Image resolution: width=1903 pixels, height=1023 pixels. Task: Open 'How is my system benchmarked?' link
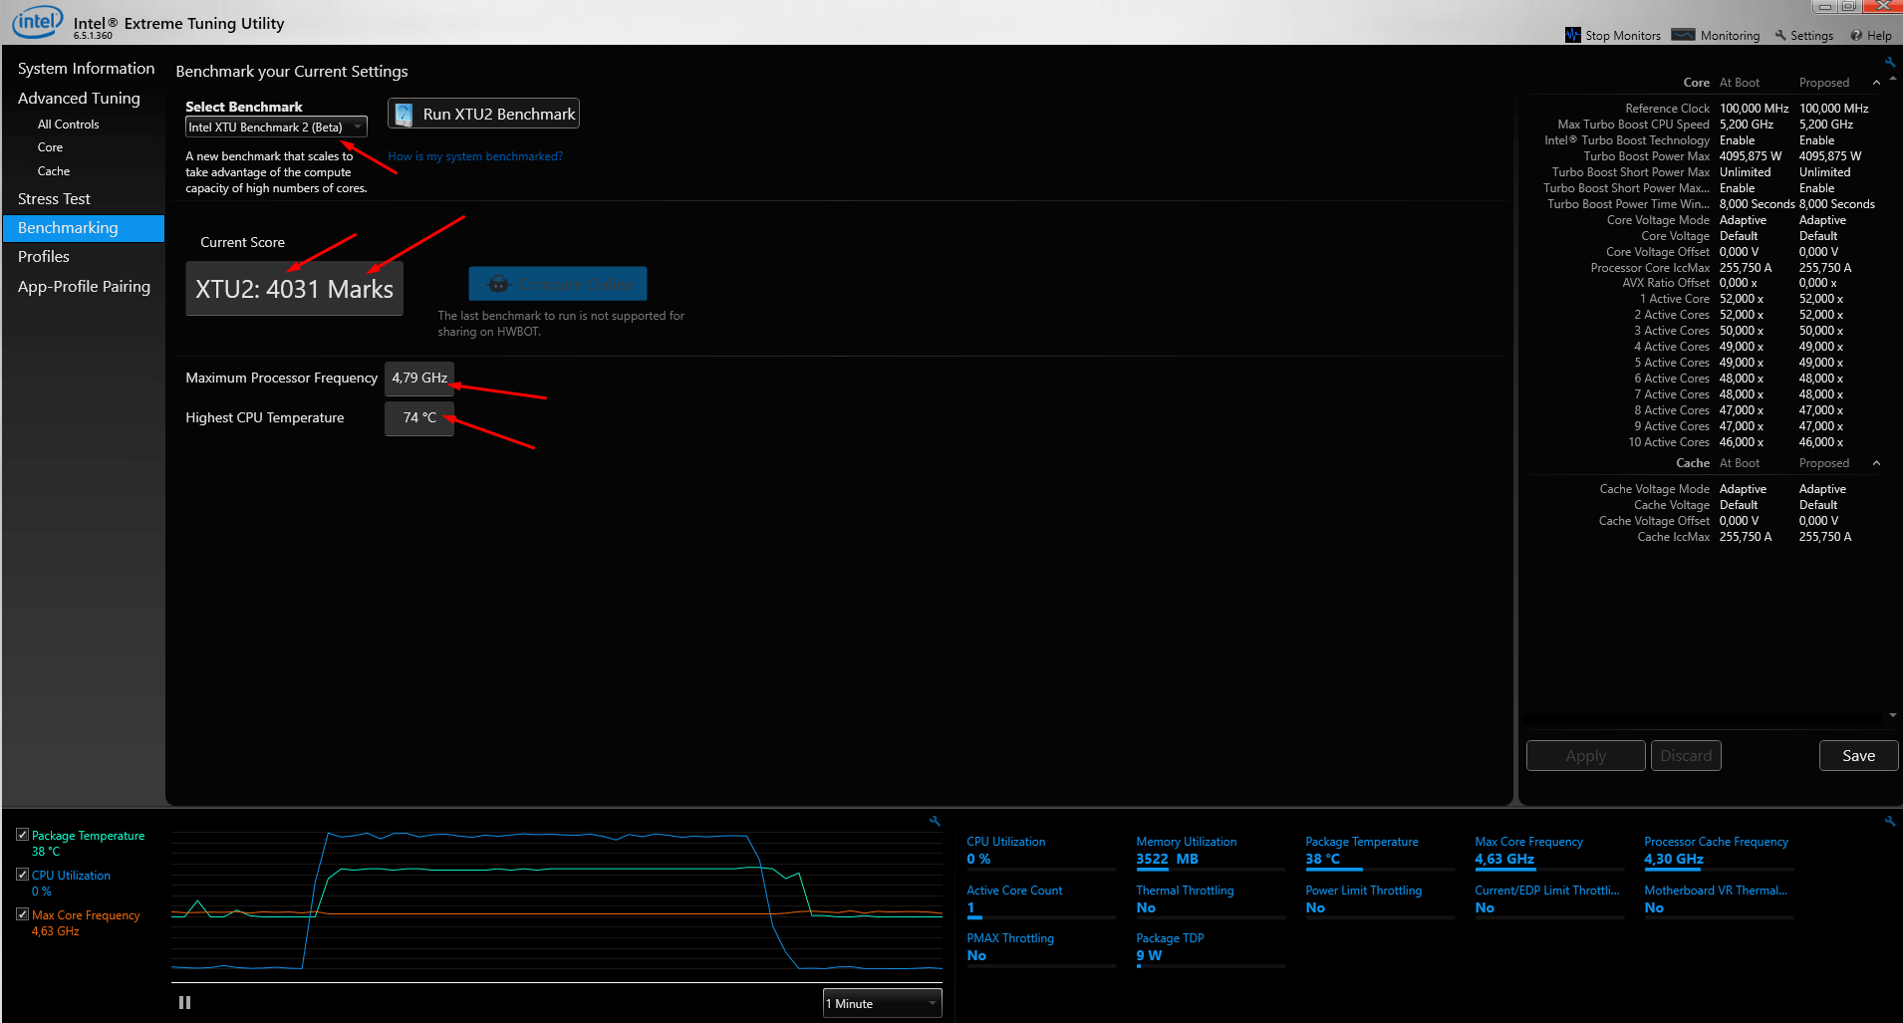(x=475, y=156)
